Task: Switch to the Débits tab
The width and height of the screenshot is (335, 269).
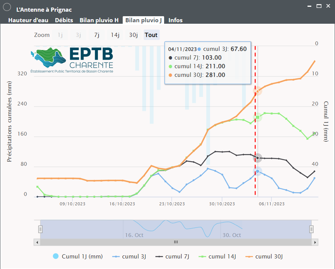Action: click(x=64, y=20)
